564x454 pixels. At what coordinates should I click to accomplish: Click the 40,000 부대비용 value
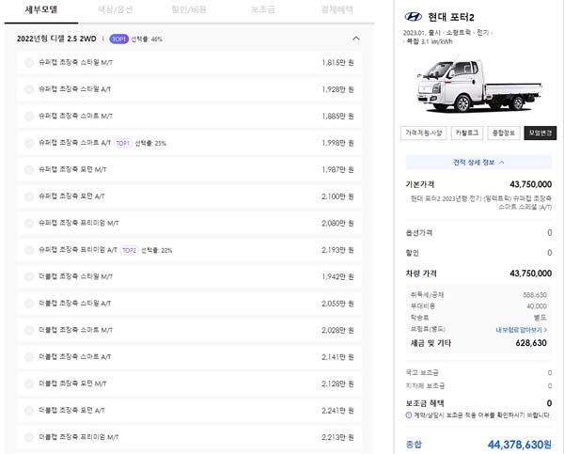pos(537,306)
